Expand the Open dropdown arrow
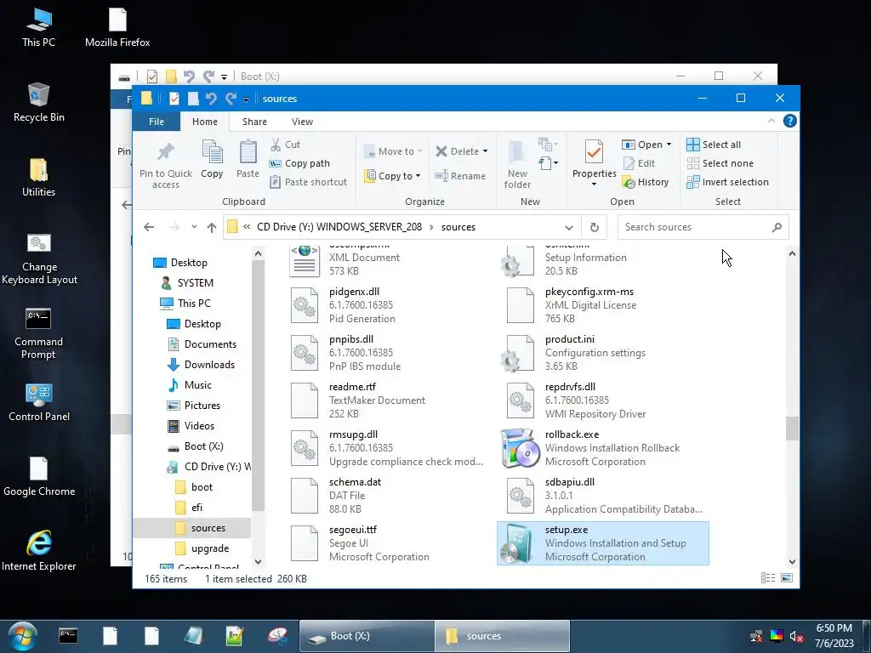 click(669, 145)
